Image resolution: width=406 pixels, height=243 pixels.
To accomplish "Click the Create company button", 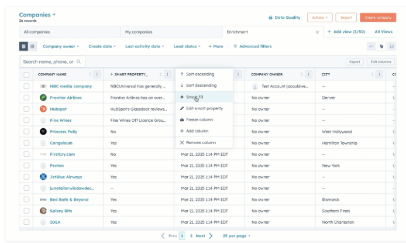I will tap(378, 18).
